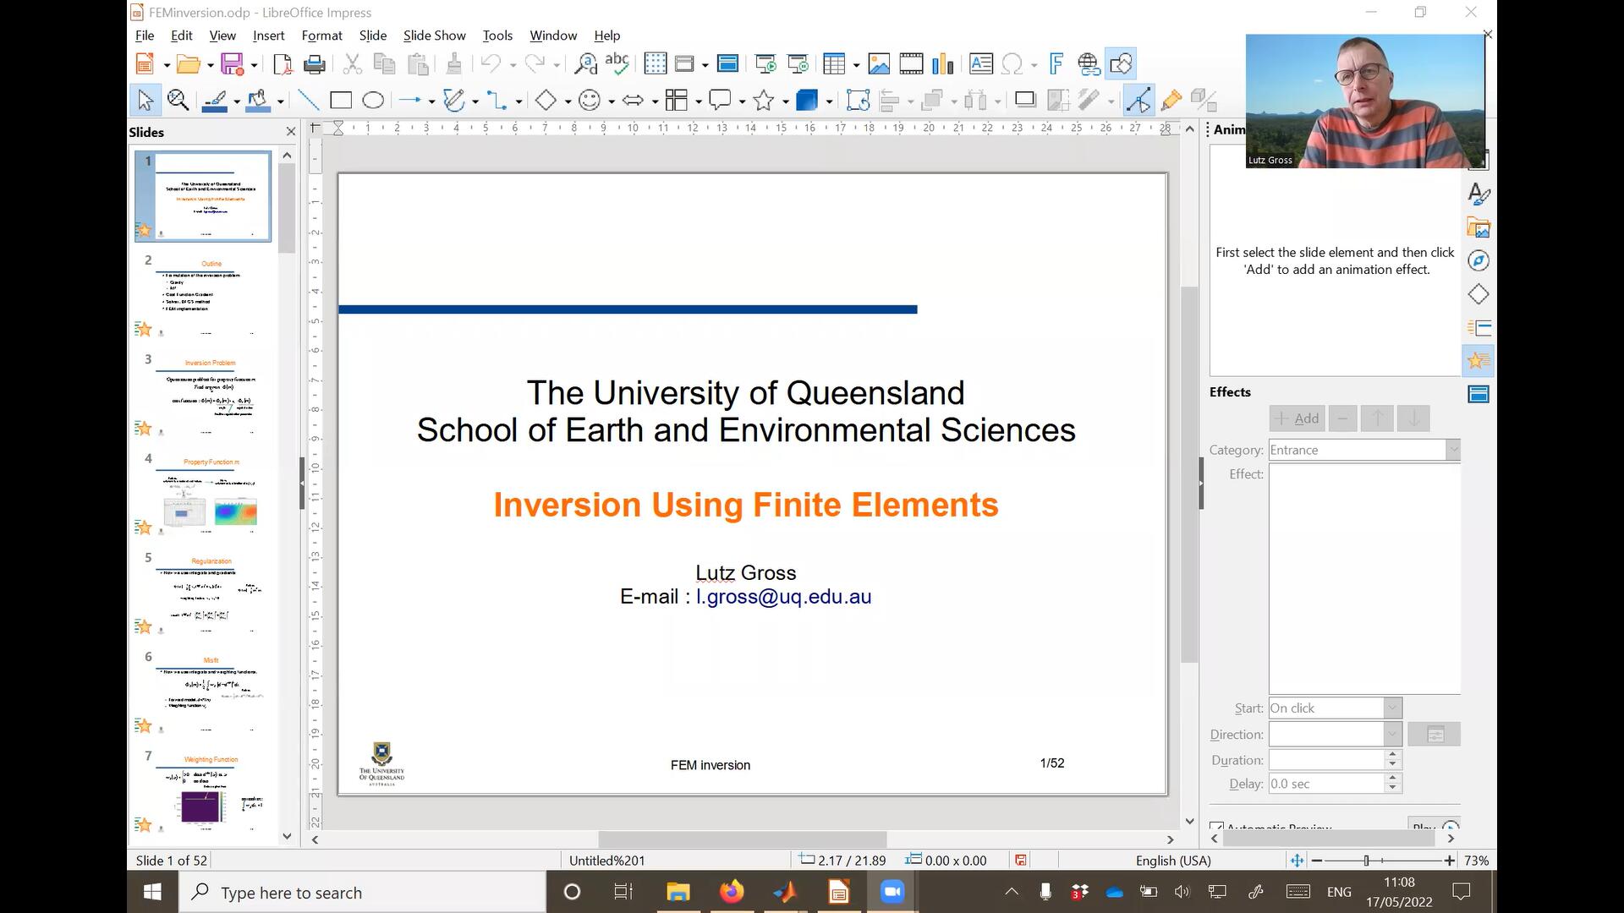Click the zoom slider handle

pos(1366,861)
